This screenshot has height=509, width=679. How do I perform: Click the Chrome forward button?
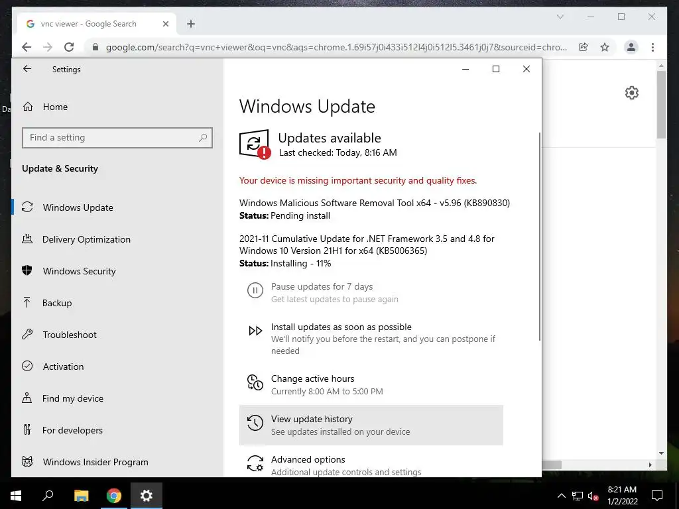click(x=48, y=47)
